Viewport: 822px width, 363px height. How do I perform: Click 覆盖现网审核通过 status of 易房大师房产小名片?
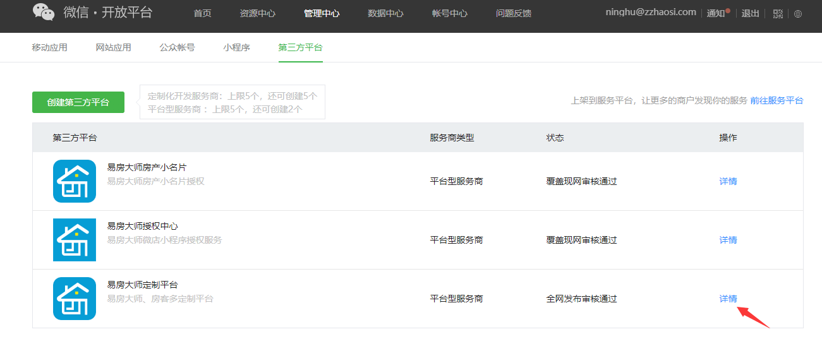582,181
